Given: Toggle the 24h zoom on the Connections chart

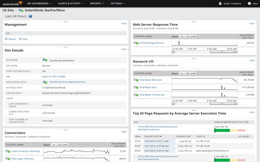Looking at the screenshot, I should (x=65, y=145).
